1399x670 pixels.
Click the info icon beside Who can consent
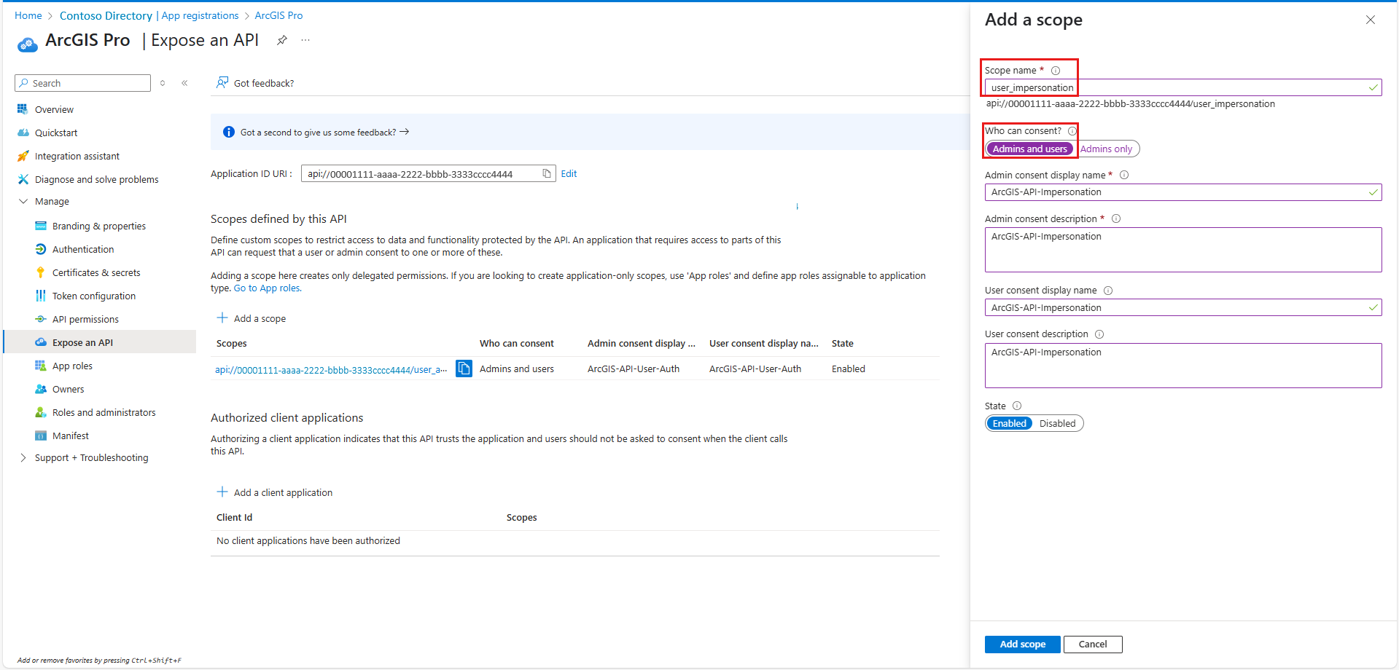(x=1072, y=131)
